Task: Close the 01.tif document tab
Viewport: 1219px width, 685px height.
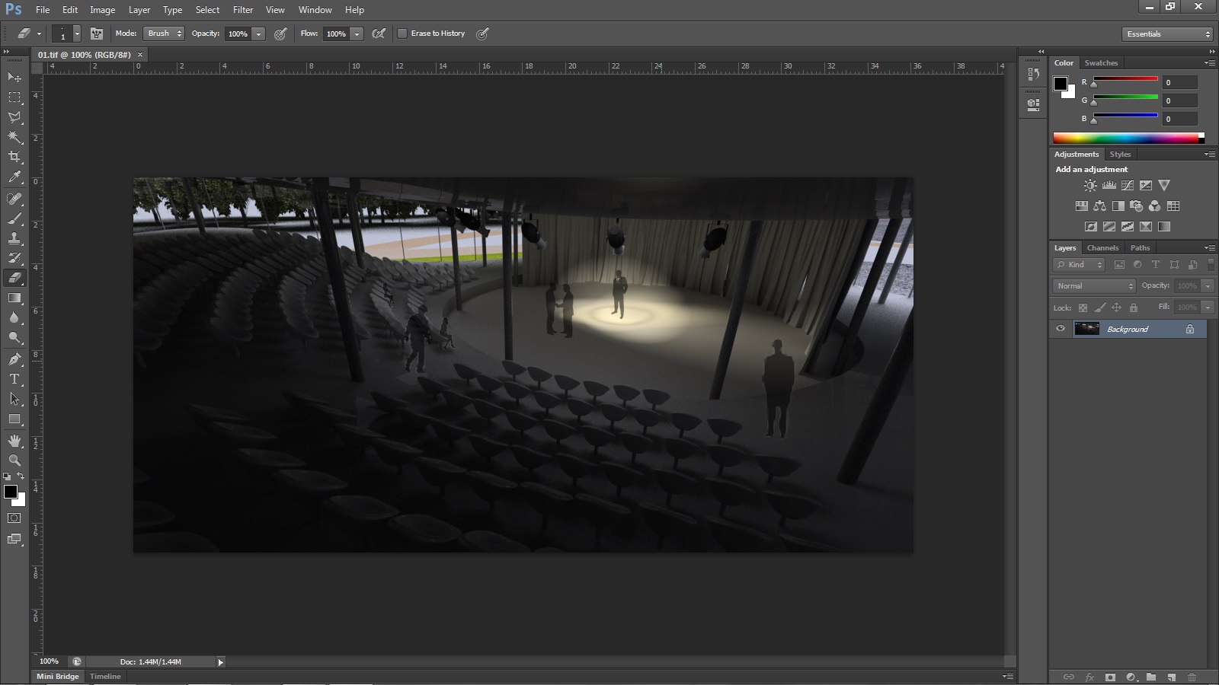Action: tap(139, 55)
